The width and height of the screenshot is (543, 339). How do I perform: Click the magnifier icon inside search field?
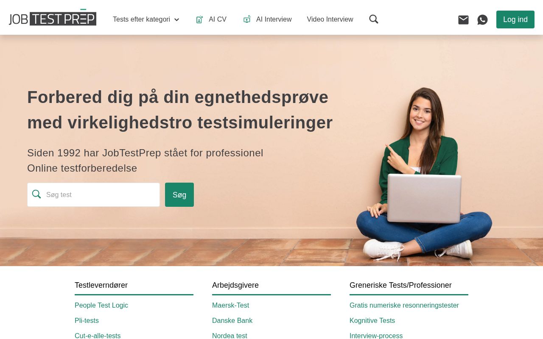[36, 194]
